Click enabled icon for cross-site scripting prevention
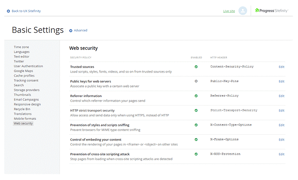The image size is (298, 180). click(196, 154)
